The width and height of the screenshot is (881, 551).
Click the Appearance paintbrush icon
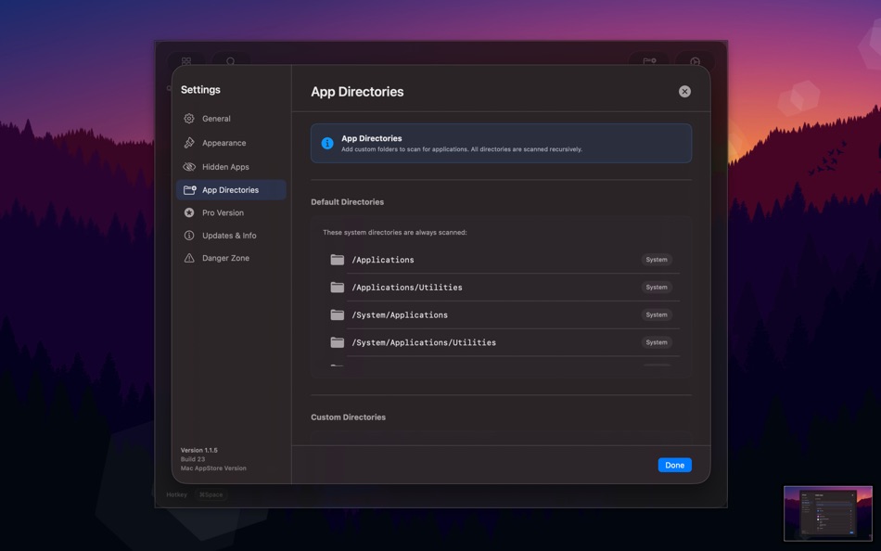click(x=188, y=142)
